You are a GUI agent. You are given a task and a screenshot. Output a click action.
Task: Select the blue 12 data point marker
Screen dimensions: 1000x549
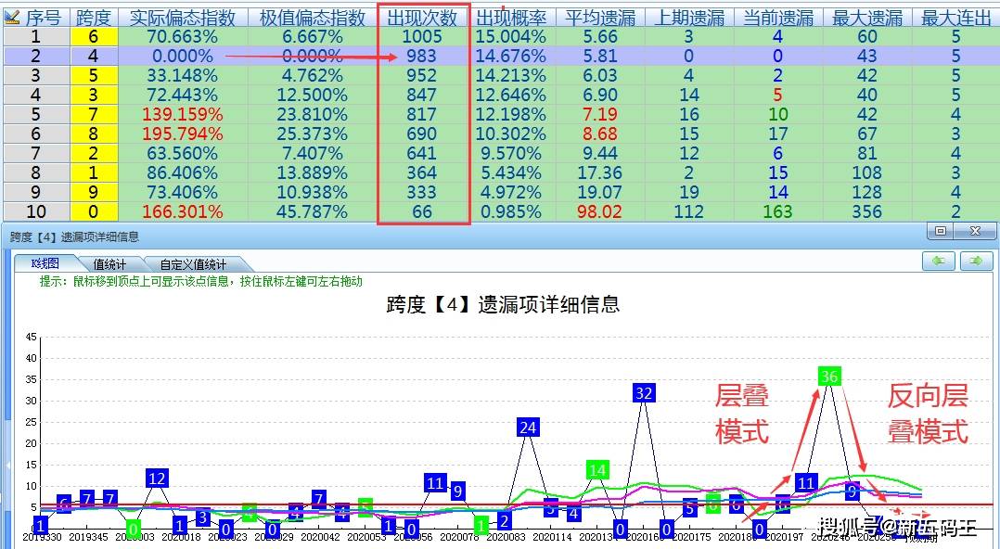(157, 479)
